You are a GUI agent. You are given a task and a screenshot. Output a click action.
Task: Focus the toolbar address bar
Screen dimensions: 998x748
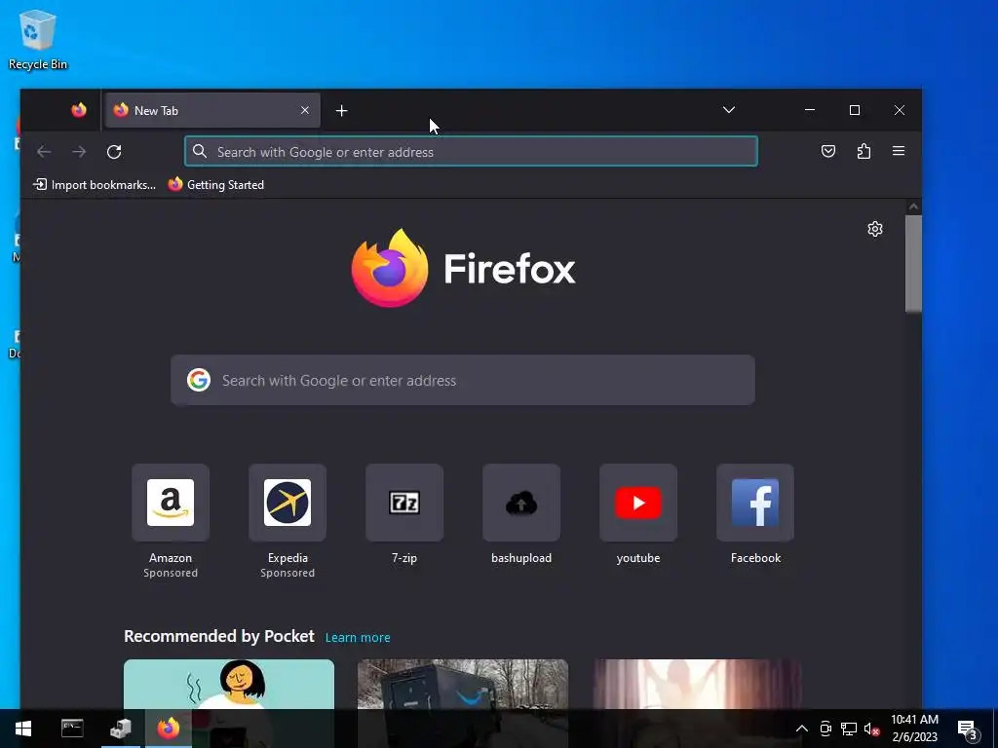point(471,151)
